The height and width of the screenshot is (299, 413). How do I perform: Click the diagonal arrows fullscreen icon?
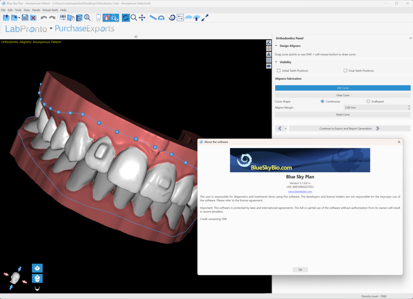coord(205,18)
